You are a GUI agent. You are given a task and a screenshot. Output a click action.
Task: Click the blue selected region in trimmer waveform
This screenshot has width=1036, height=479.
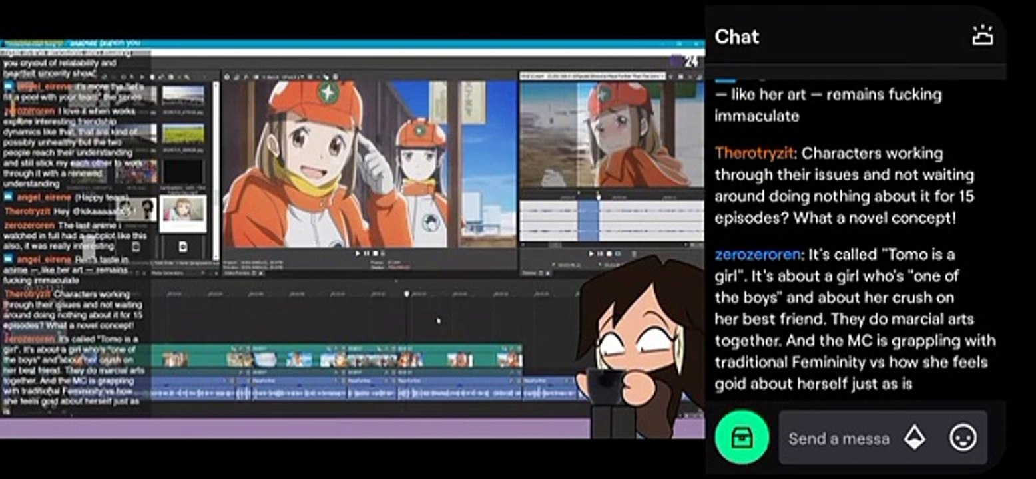(x=589, y=220)
